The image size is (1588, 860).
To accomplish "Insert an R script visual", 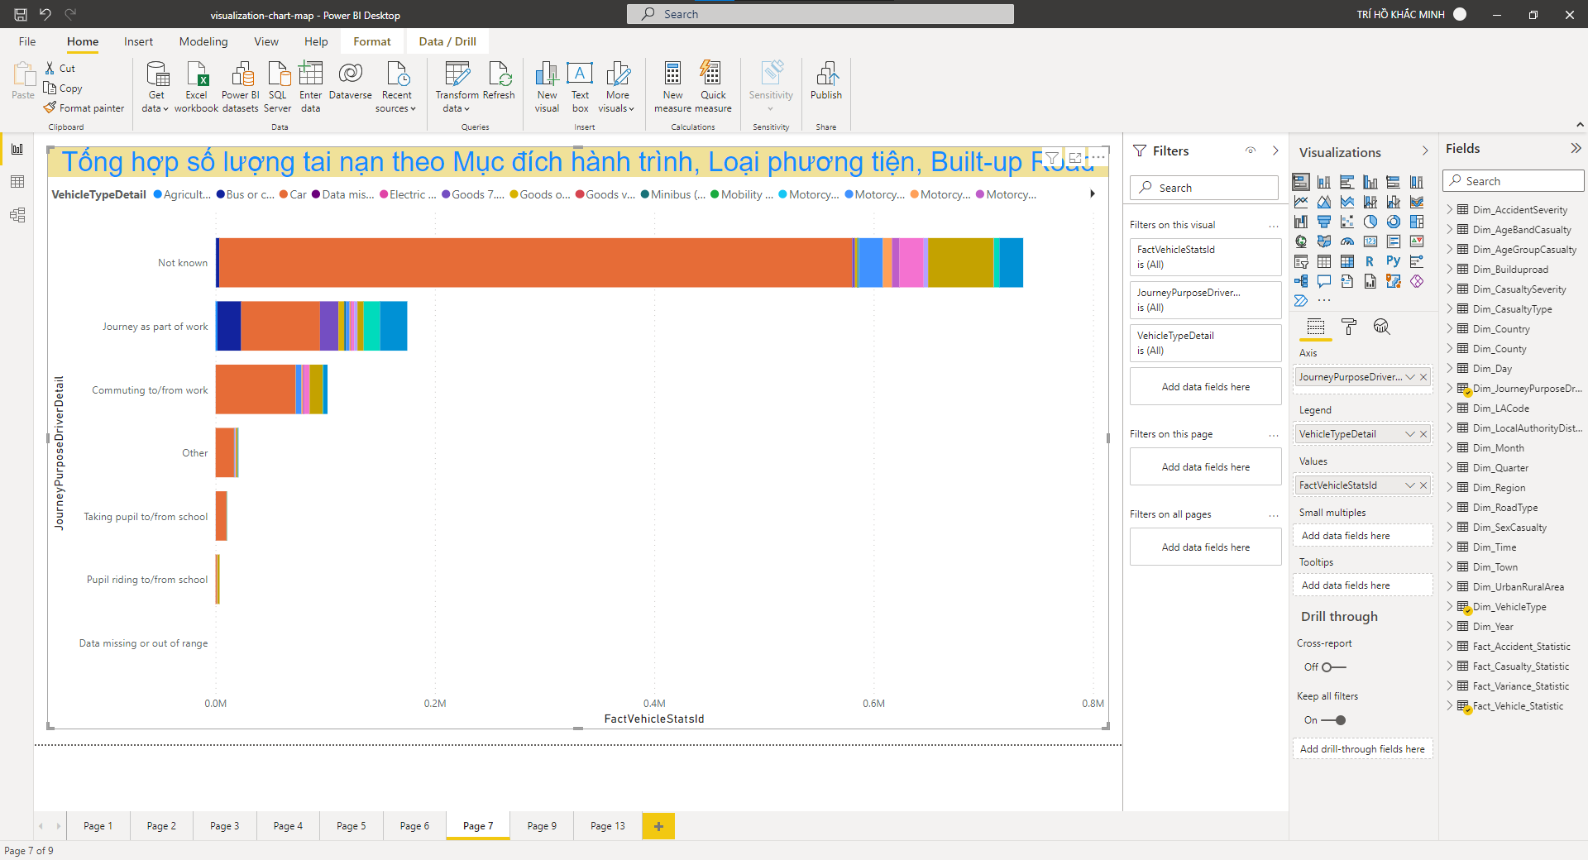I will (1370, 261).
